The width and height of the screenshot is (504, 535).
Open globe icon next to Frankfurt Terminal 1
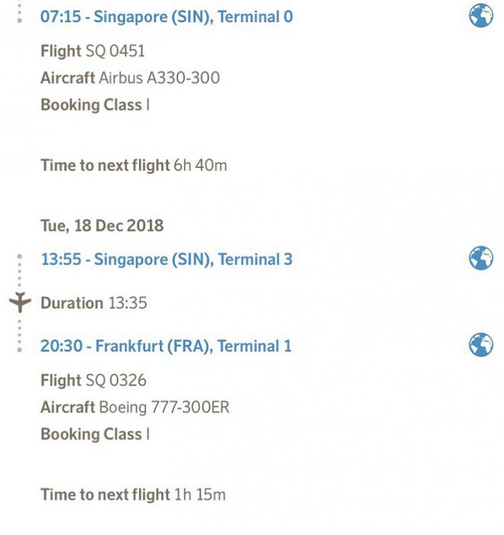[481, 345]
